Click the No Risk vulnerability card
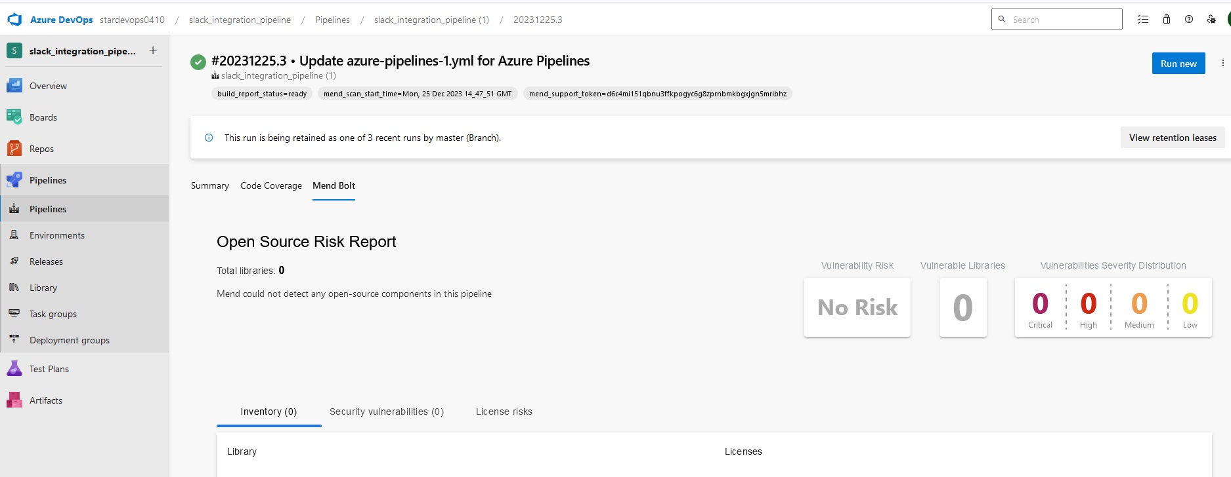 pyautogui.click(x=857, y=307)
